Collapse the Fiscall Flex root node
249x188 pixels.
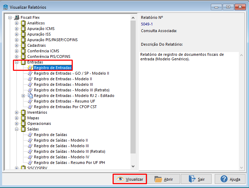[x=10, y=17]
